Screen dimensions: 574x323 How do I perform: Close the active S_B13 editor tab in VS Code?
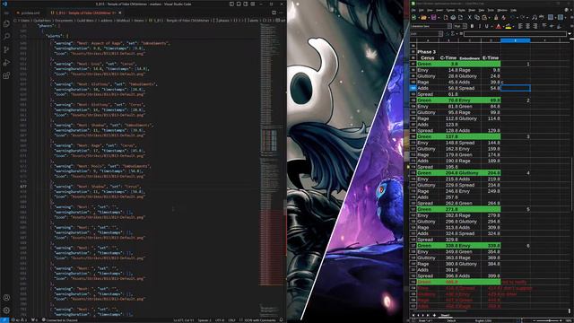tap(119, 13)
